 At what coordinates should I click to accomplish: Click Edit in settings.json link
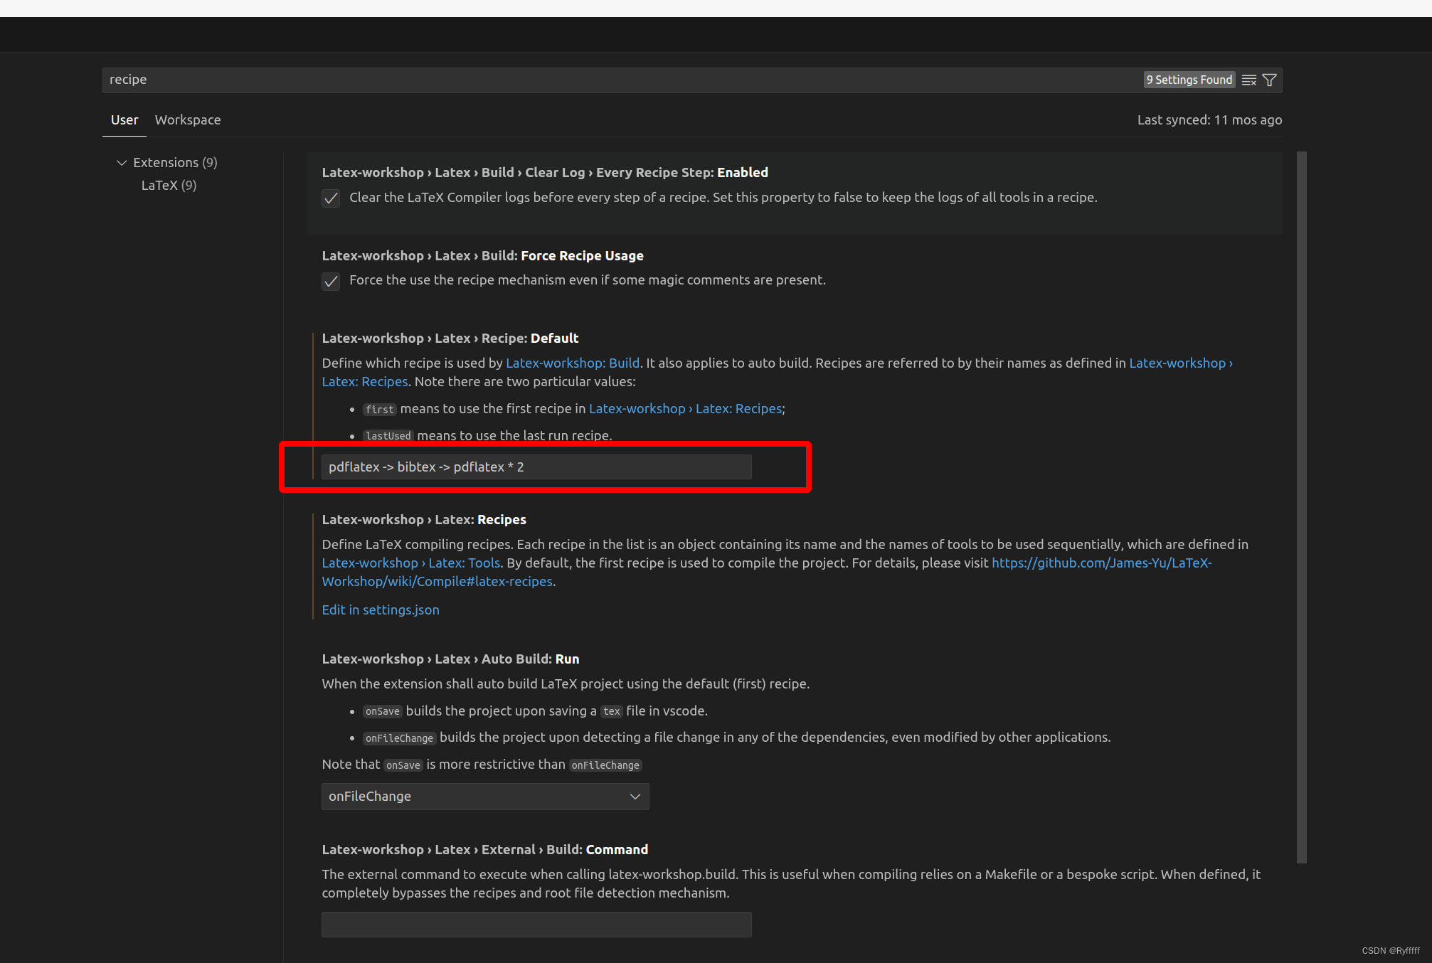(x=381, y=610)
